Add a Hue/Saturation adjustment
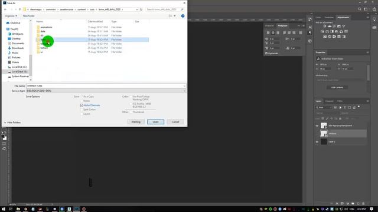Image resolution: width=378 pixels, height=212 pixels. pos(322,31)
